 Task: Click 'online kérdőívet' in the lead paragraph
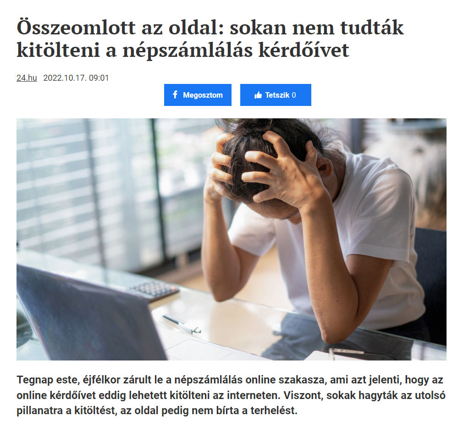point(56,395)
